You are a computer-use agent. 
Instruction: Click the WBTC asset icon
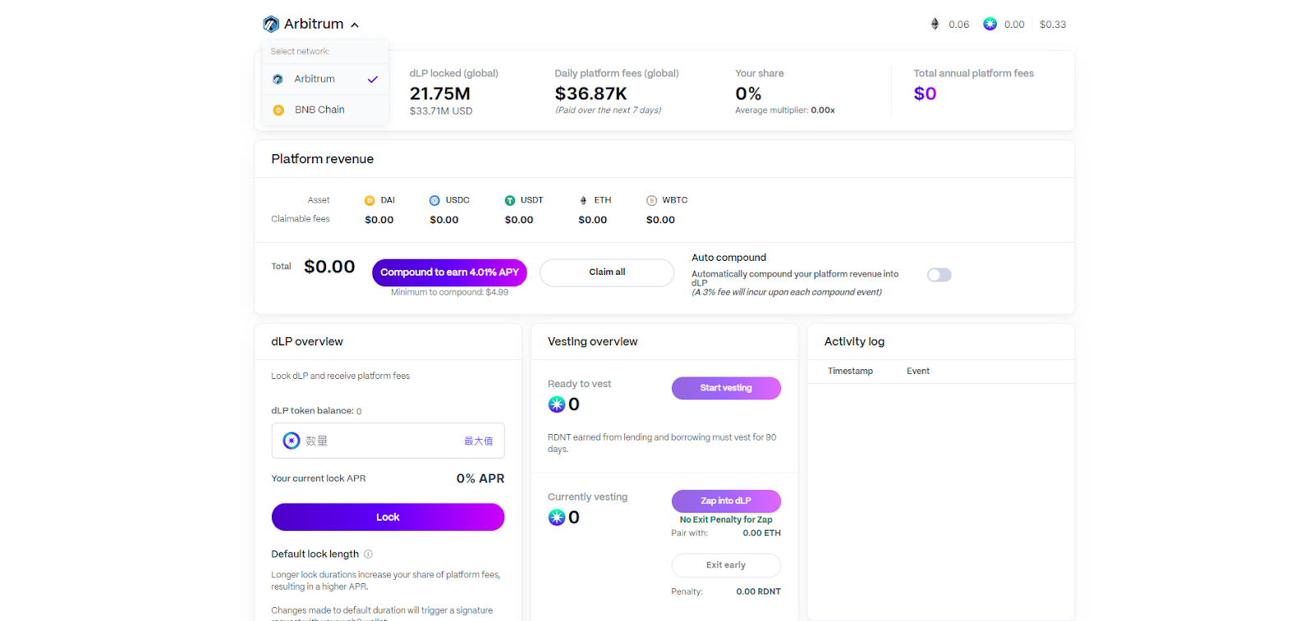(651, 201)
